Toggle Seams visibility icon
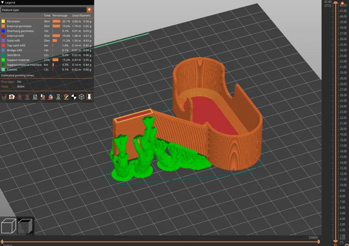This screenshot has height=246, width=349. click(x=35, y=97)
